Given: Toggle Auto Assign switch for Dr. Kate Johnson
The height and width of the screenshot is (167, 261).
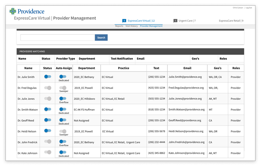Looking at the screenshot, I should pos(63,152).
